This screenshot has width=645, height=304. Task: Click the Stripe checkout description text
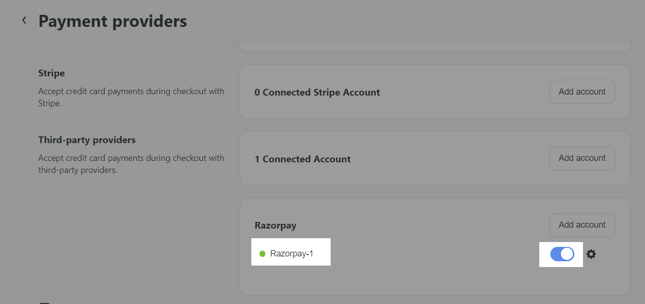(131, 97)
